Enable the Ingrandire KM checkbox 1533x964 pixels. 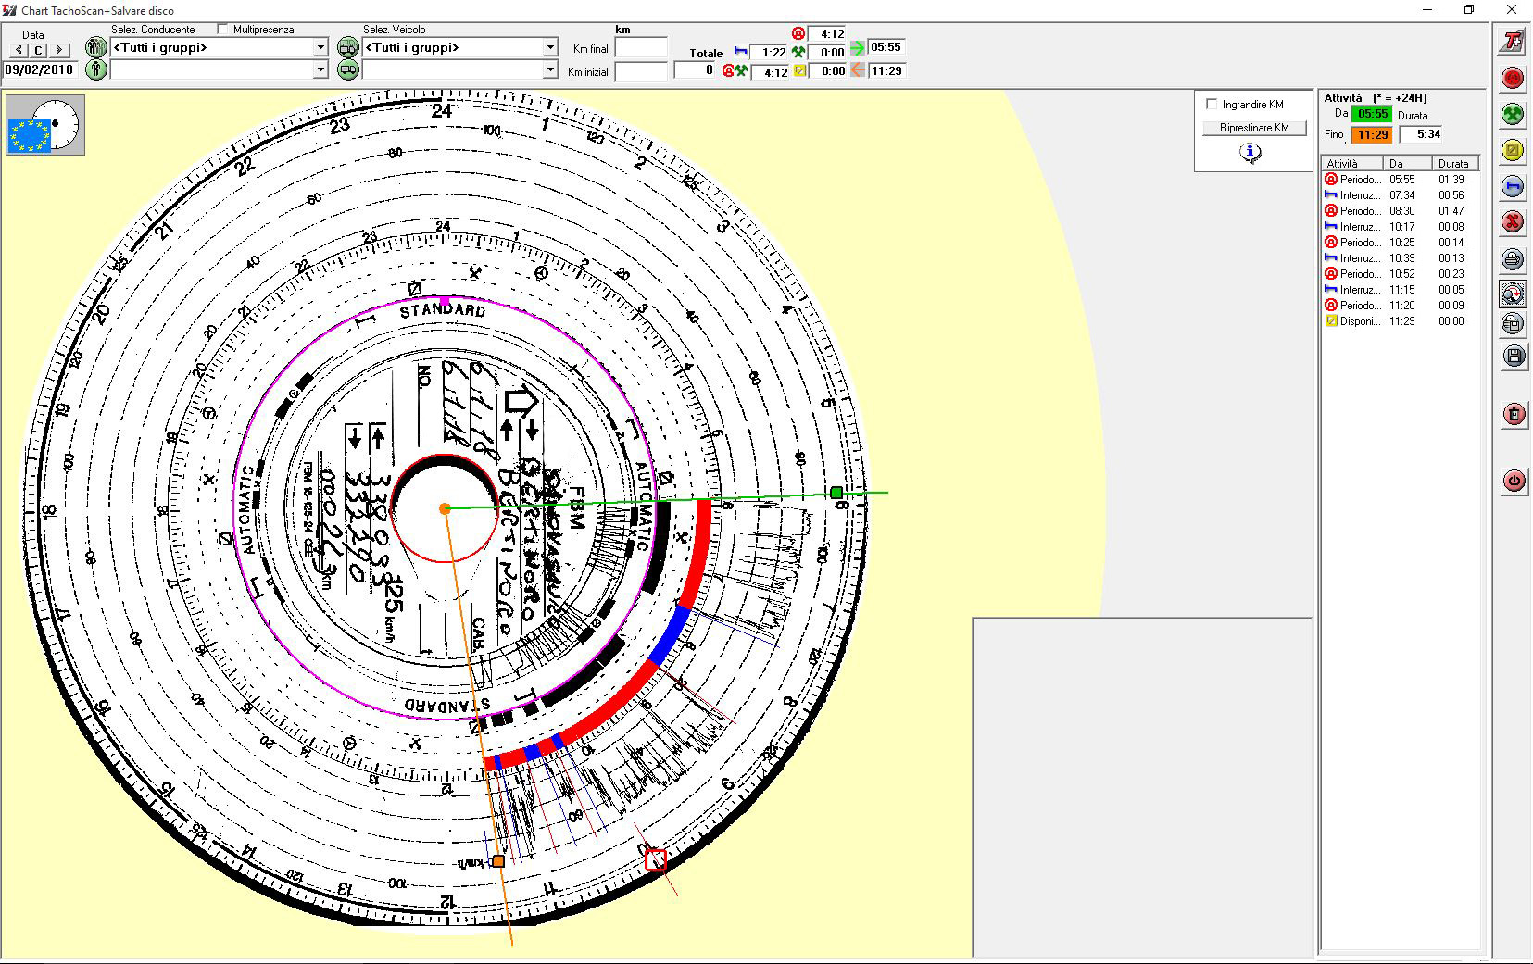pos(1212,104)
